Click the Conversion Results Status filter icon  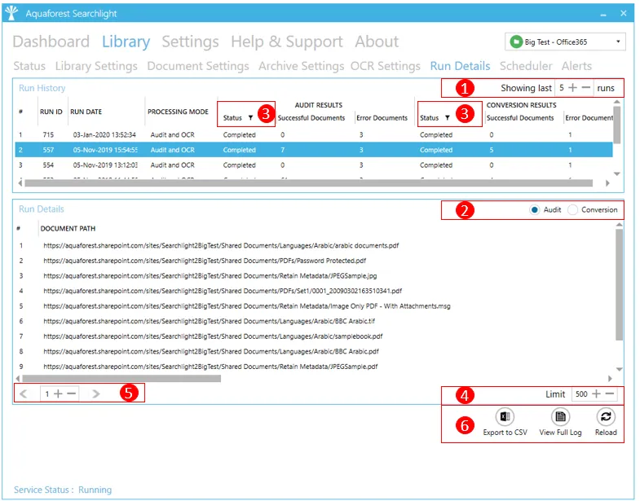click(447, 119)
